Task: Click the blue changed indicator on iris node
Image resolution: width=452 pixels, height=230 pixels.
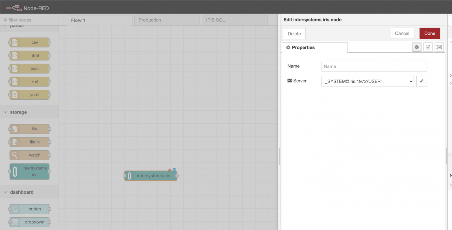Action: pyautogui.click(x=174, y=170)
